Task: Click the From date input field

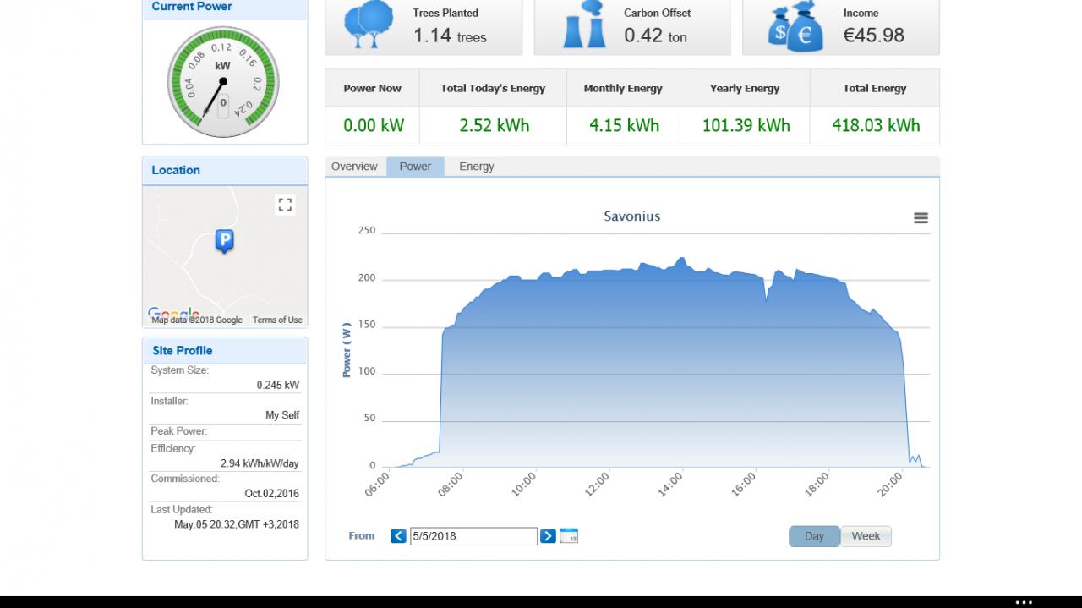Action: point(473,536)
